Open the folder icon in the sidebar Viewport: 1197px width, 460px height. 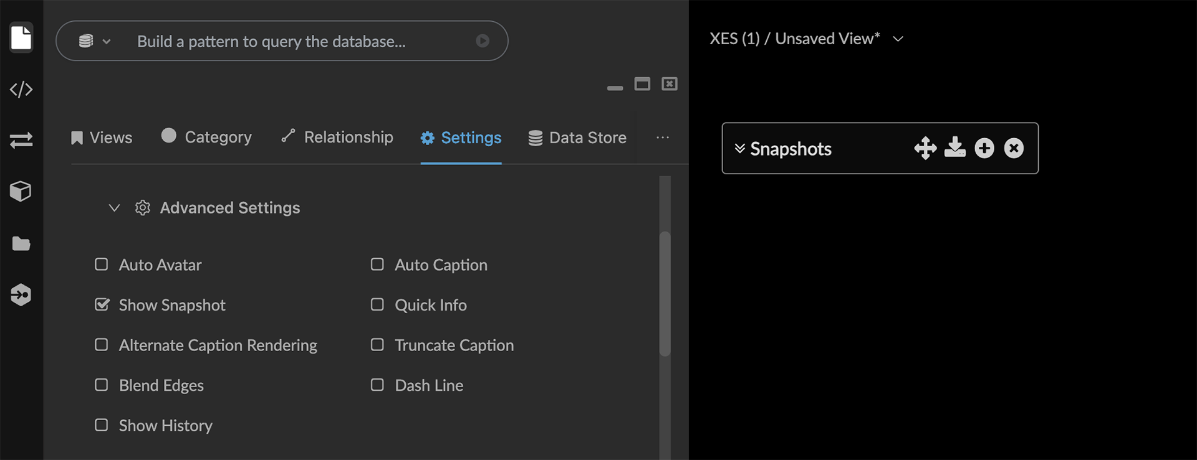[21, 243]
